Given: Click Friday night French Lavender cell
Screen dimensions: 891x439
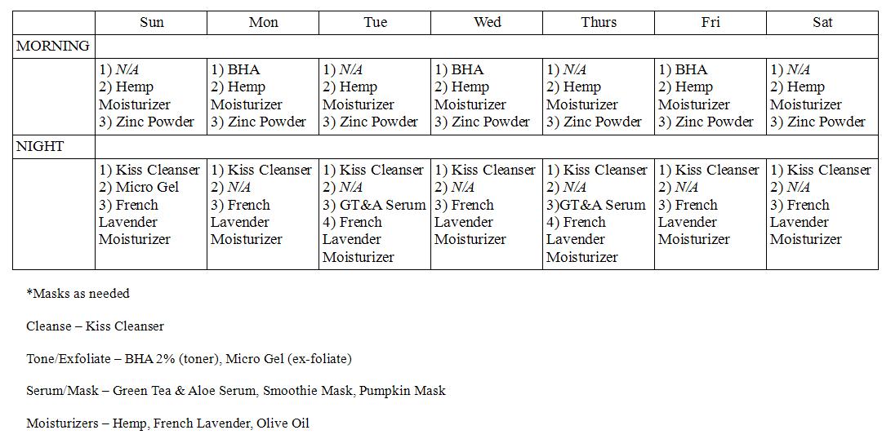Looking at the screenshot, I should point(711,214).
